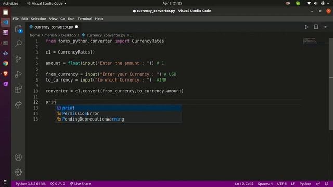Change indentation via Spaces: 4
The width and height of the screenshot is (333, 187).
pyautogui.click(x=265, y=183)
